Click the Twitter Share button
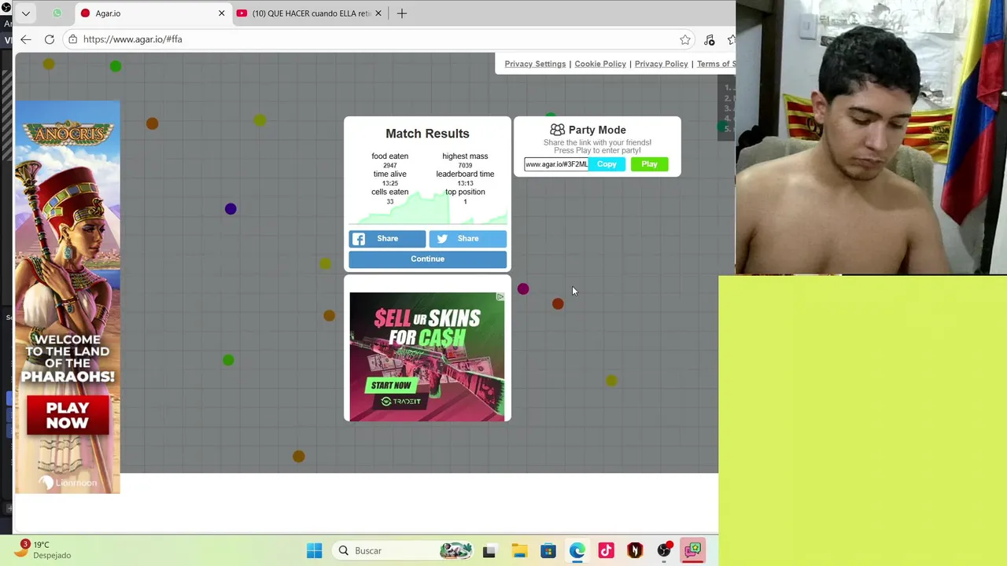 pos(467,238)
